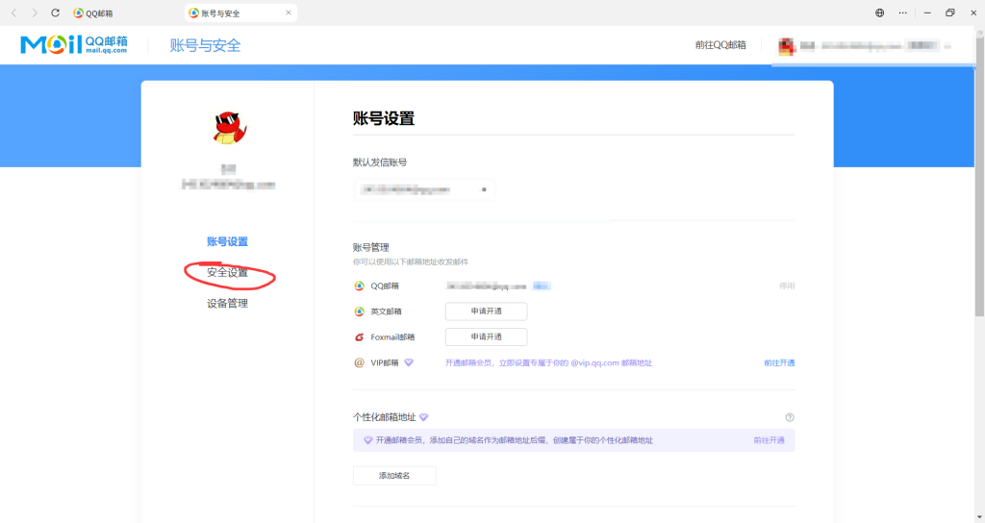Click diamond icon beside VIP邮箱
The height and width of the screenshot is (523, 985).
pos(409,362)
